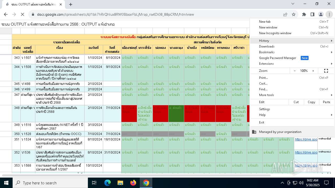Click the volume tray icon
Screen dimensions: 335x188
301,183
